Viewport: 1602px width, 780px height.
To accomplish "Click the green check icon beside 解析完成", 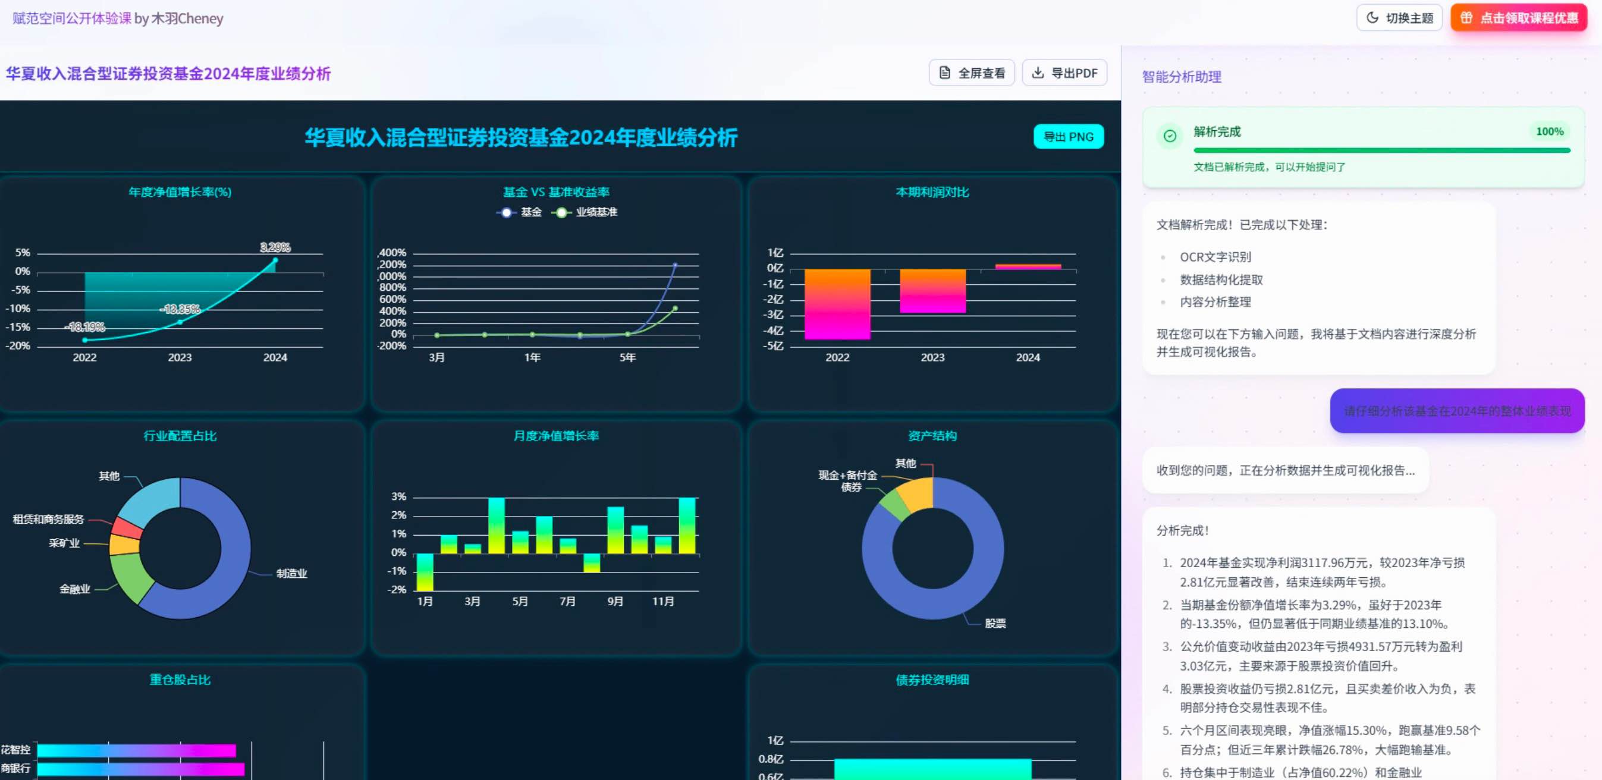I will coord(1171,136).
